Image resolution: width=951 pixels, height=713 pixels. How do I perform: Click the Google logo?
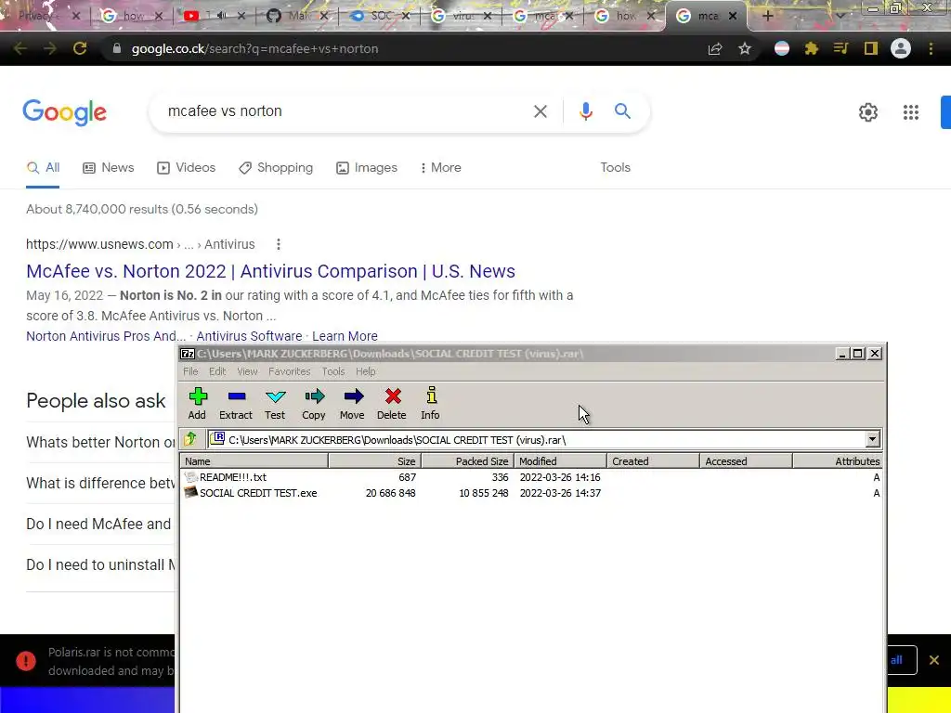click(65, 112)
